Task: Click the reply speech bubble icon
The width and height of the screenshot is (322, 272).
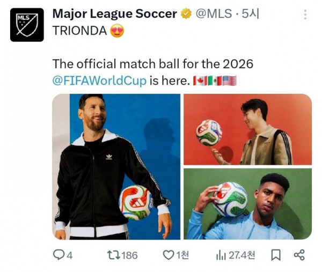Action: point(58,255)
